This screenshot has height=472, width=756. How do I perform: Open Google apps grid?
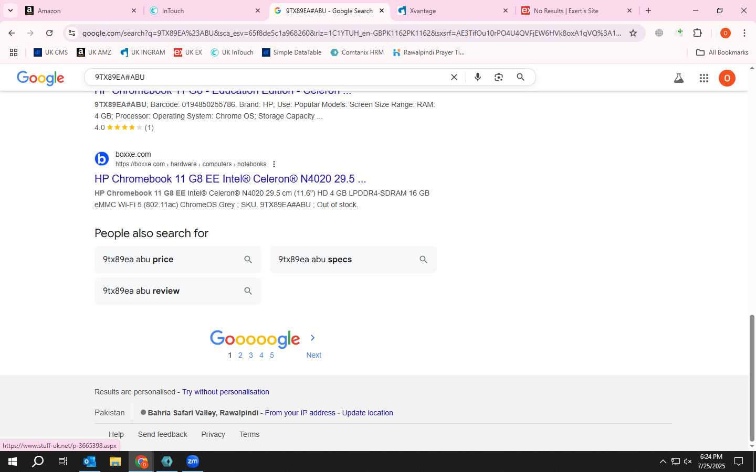click(704, 78)
